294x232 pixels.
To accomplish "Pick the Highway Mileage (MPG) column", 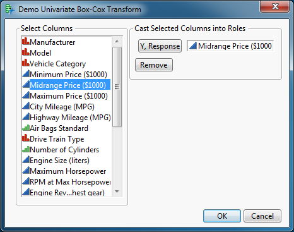I will click(70, 118).
